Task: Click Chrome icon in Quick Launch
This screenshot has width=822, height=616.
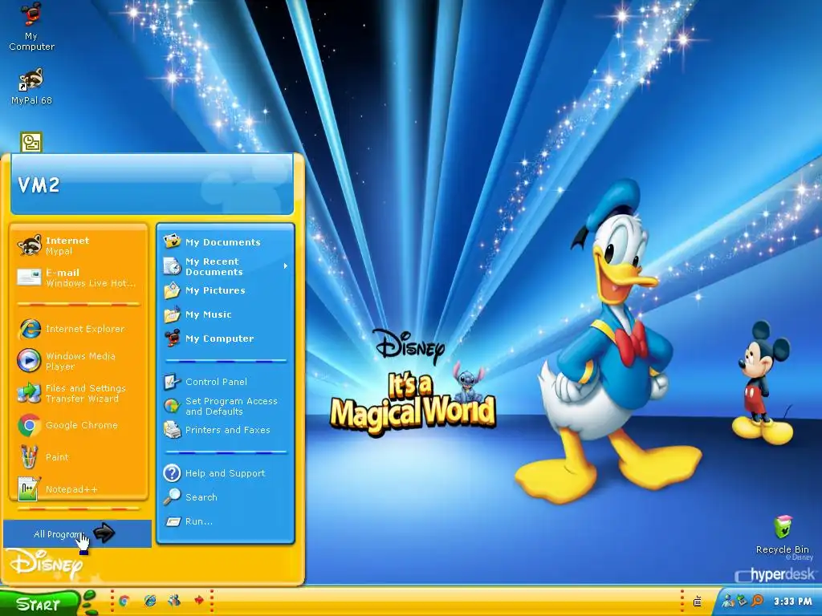Action: point(124,601)
